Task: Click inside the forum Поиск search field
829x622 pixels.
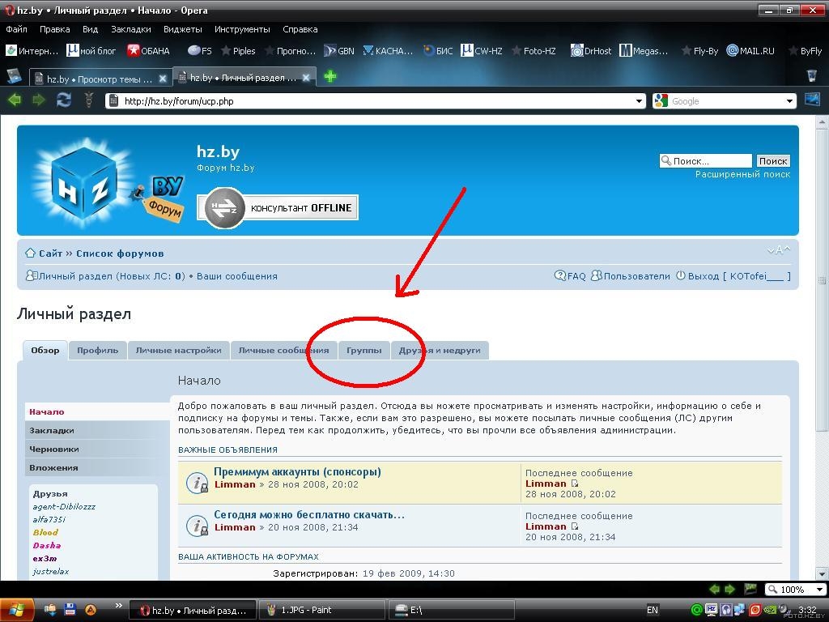Action: pos(706,161)
